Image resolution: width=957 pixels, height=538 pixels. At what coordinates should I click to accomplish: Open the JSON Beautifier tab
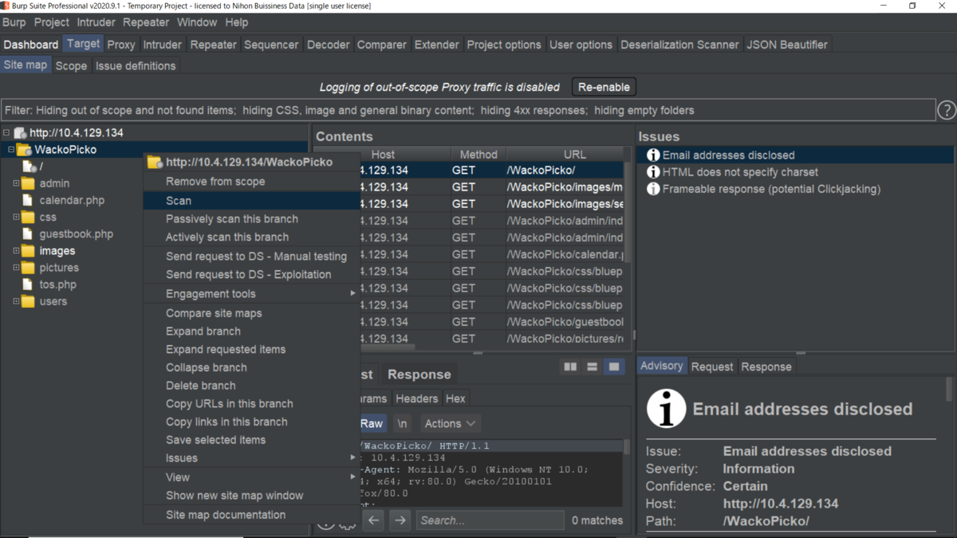pyautogui.click(x=787, y=45)
